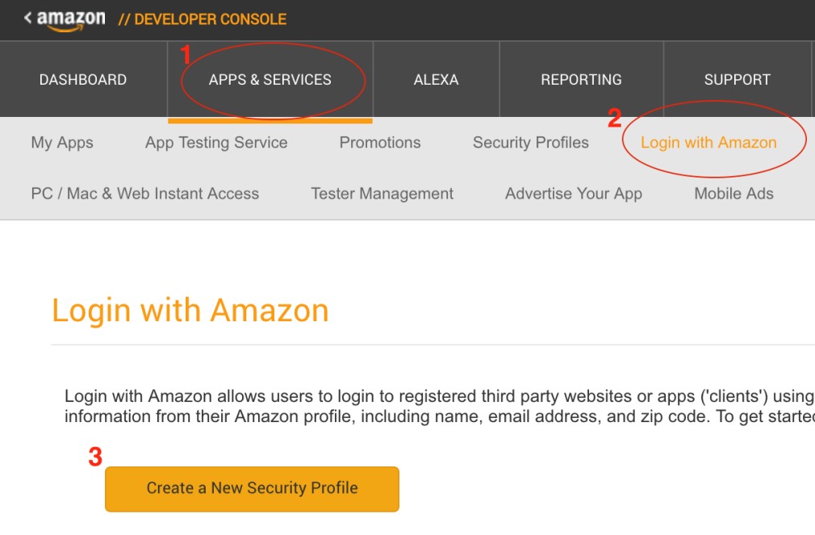Navigate to the Reporting tab
Screen dimensions: 815x535
point(581,79)
